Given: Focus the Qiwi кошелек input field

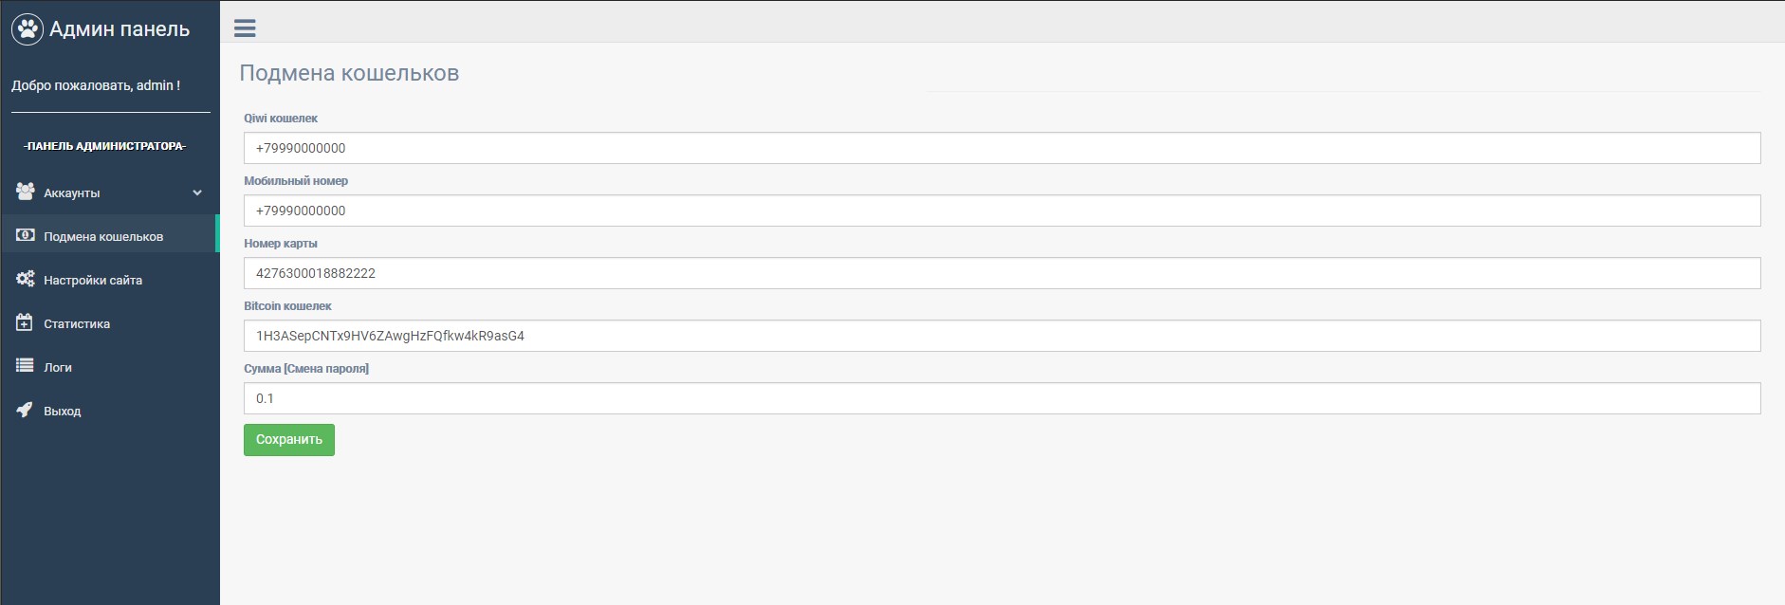Looking at the screenshot, I should click(1002, 148).
